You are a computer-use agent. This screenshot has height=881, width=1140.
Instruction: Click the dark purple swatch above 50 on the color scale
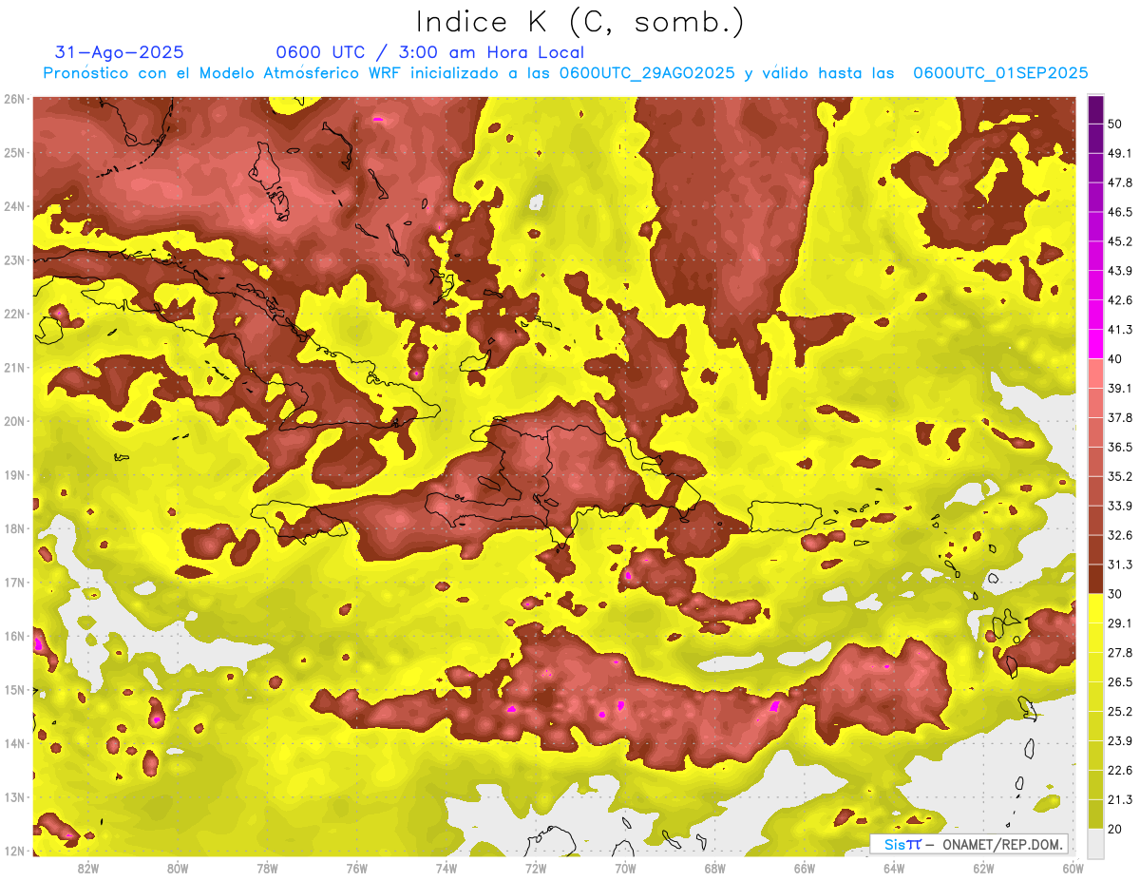[1095, 109]
